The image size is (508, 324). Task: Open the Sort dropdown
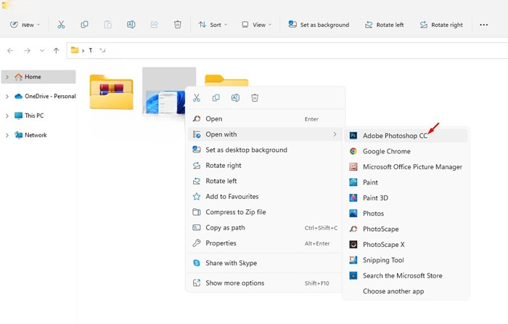pyautogui.click(x=213, y=25)
